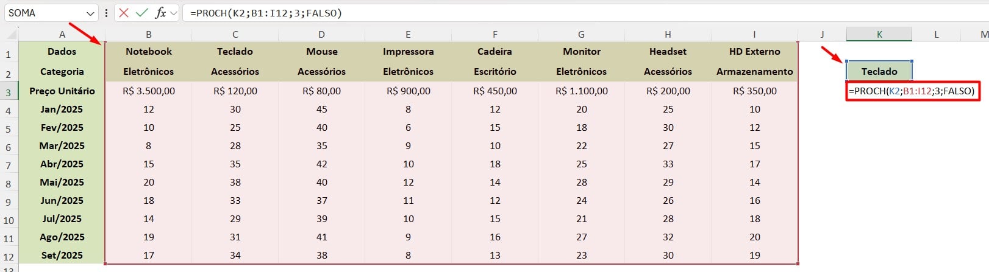This screenshot has height=272, width=989.
Task: Click the Teclado lookup cell K2
Action: (879, 71)
